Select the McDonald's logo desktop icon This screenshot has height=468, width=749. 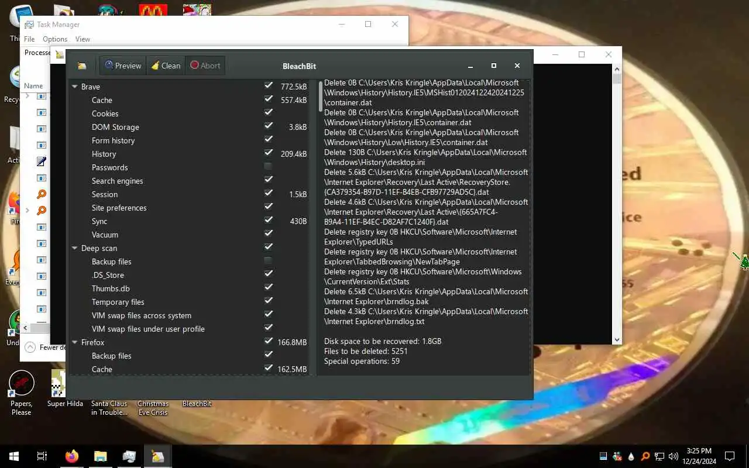tap(153, 10)
